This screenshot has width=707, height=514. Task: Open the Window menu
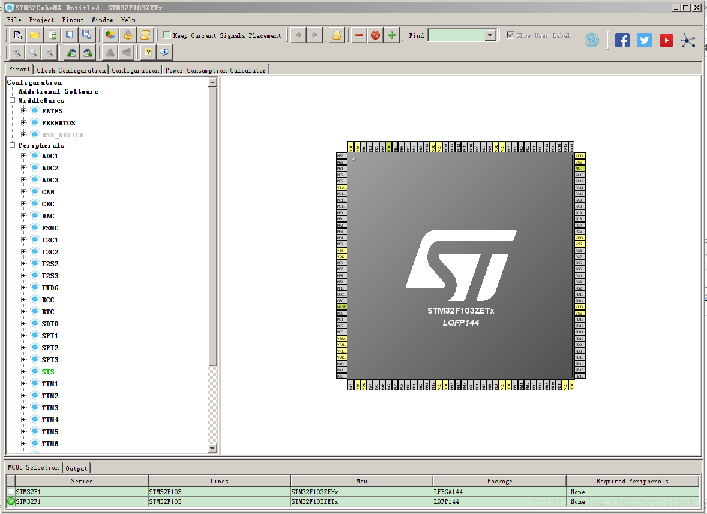tap(103, 20)
